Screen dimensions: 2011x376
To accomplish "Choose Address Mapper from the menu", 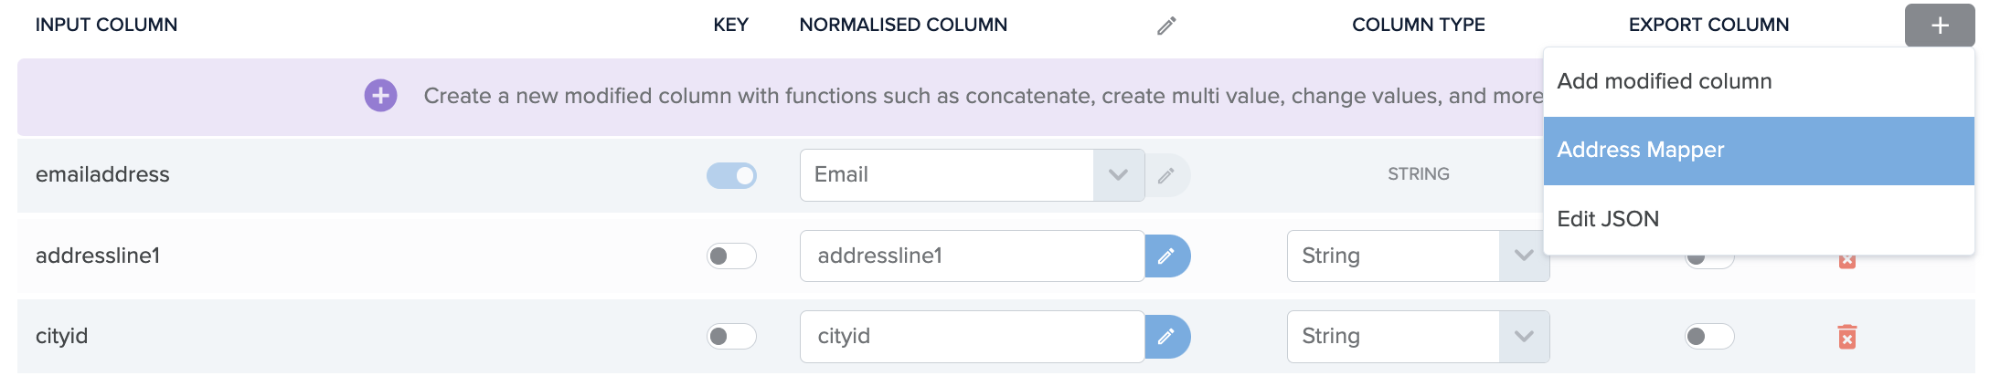I will tap(1759, 151).
